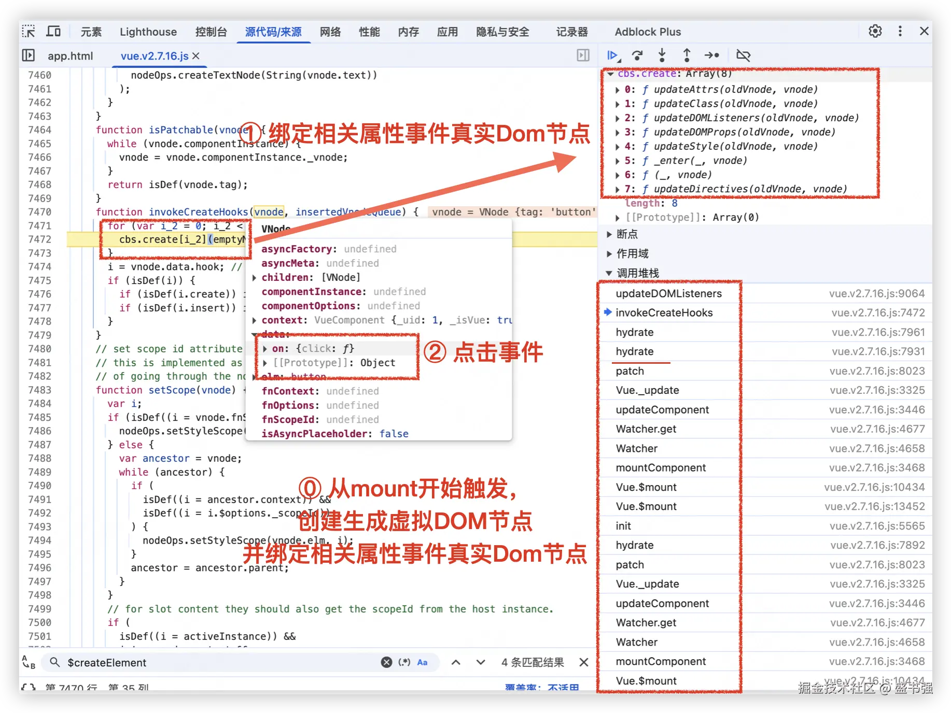
Task: Open source link vue.v2.7.16.js:7892
Action: click(877, 545)
